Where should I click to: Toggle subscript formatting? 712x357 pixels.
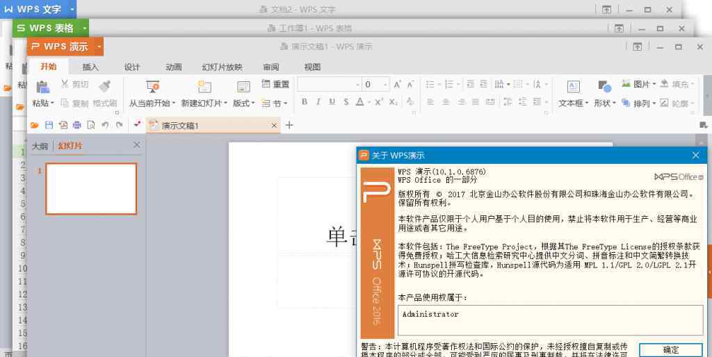pyautogui.click(x=394, y=102)
